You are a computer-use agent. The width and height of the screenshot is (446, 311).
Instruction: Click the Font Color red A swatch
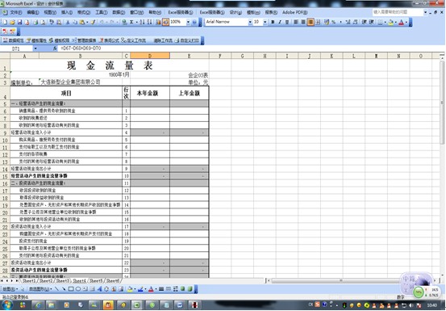click(x=401, y=23)
